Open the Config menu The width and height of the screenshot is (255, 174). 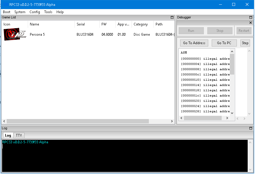[35, 12]
